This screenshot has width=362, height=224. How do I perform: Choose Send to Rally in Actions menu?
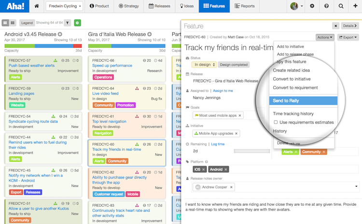click(303, 101)
